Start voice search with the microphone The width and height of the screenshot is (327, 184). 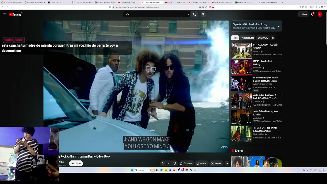pos(203,14)
